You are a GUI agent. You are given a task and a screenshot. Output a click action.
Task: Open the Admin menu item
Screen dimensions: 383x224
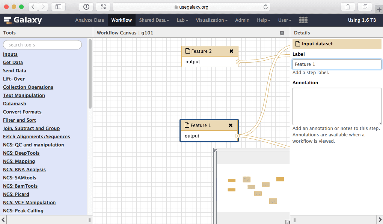tap(242, 20)
